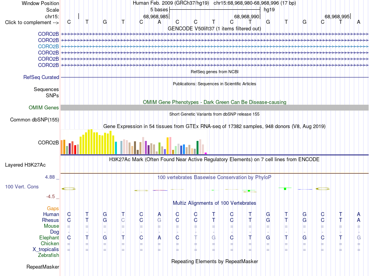The width and height of the screenshot is (369, 276).
Task: Open the OMIM Genes track label
Action: (44, 107)
